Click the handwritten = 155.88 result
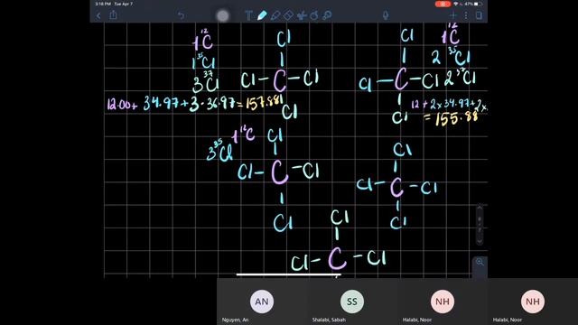This screenshot has width=578, height=325. pyautogui.click(x=452, y=119)
